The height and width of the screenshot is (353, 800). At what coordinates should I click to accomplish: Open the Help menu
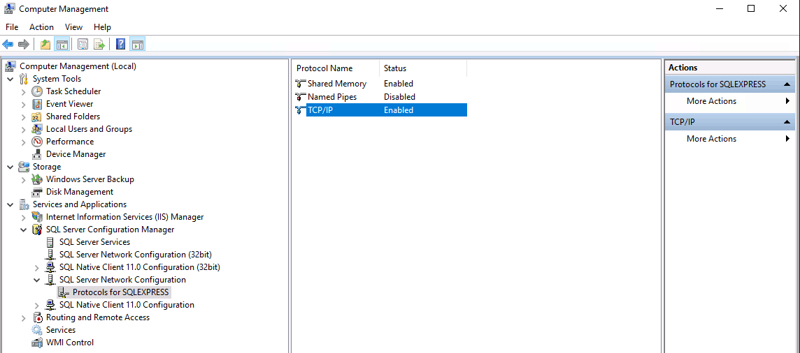103,27
